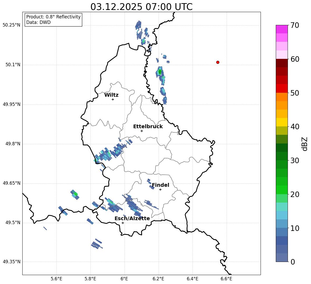
Task: Select the Ettelbruck city label
Action: pos(148,127)
